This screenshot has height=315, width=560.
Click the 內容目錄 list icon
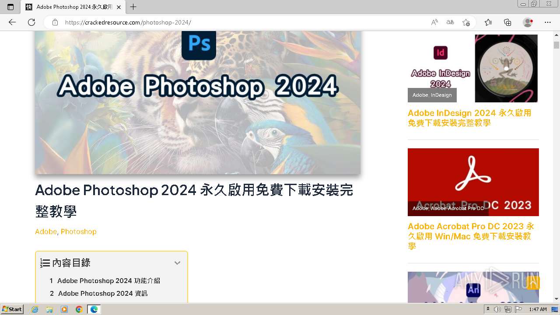[x=45, y=263]
